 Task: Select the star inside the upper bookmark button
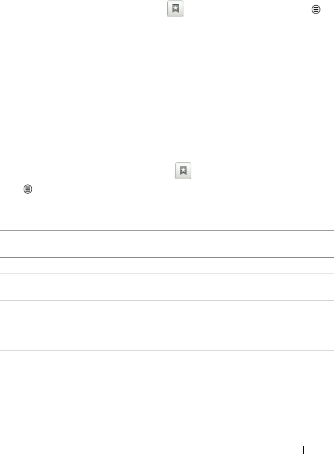pyautogui.click(x=175, y=8)
